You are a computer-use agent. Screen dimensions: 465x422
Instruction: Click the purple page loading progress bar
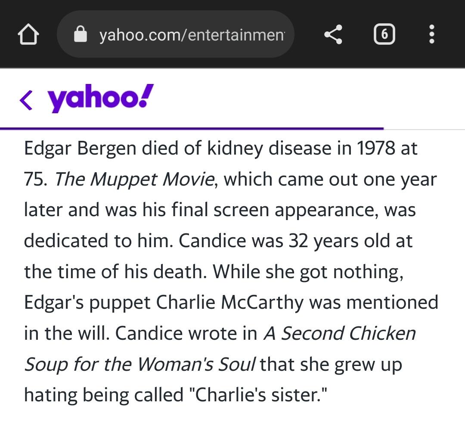192,128
